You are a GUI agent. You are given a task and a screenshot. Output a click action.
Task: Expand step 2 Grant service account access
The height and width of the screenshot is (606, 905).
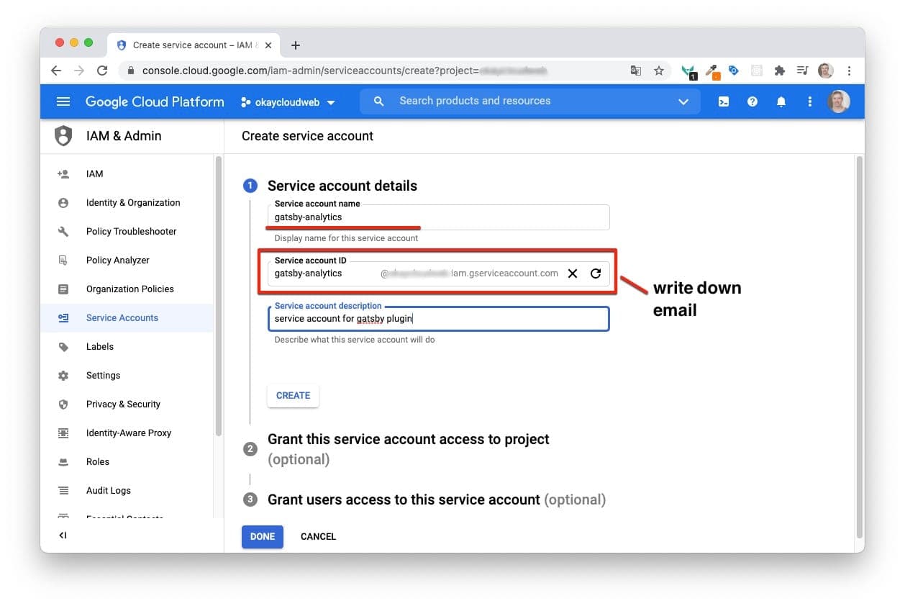[x=408, y=449]
